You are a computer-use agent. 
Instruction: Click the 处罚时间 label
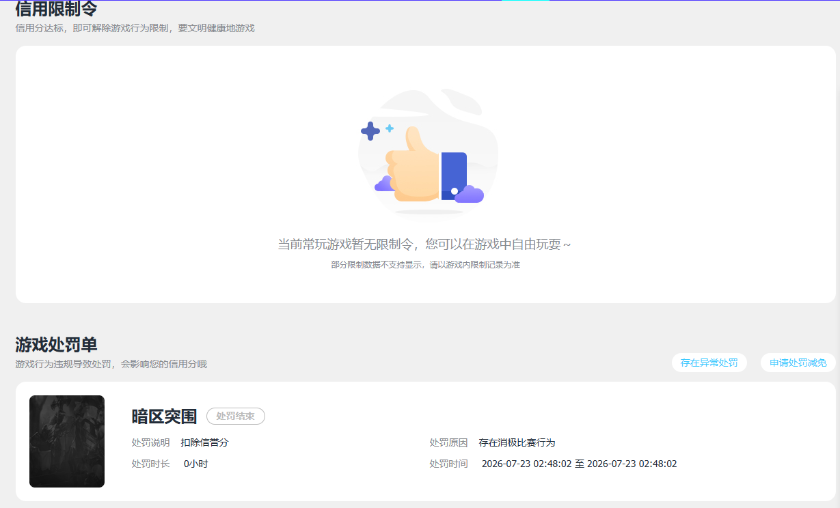click(x=448, y=464)
